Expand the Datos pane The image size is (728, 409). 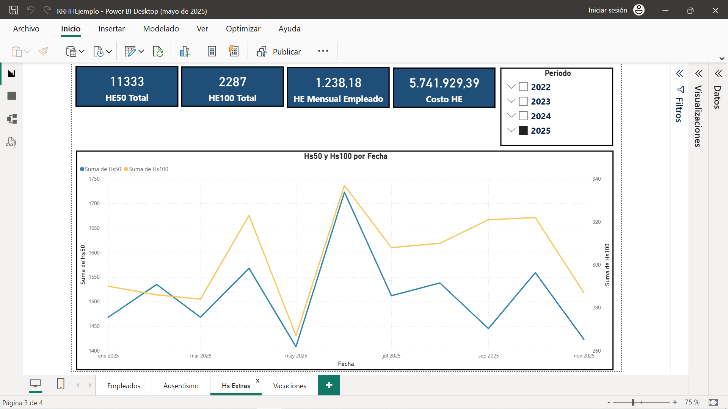[718, 73]
